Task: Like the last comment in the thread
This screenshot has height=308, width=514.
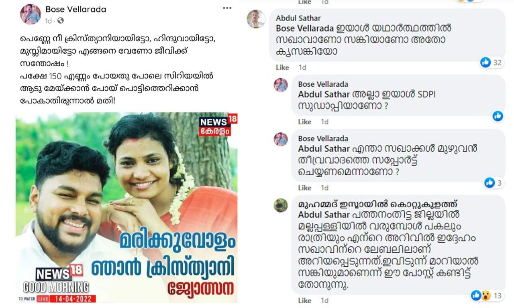Action: coord(305,300)
